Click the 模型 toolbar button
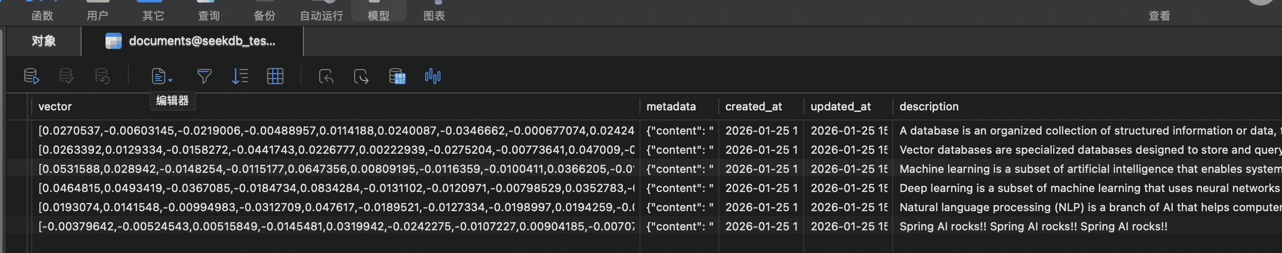1282x253 pixels. 378,15
